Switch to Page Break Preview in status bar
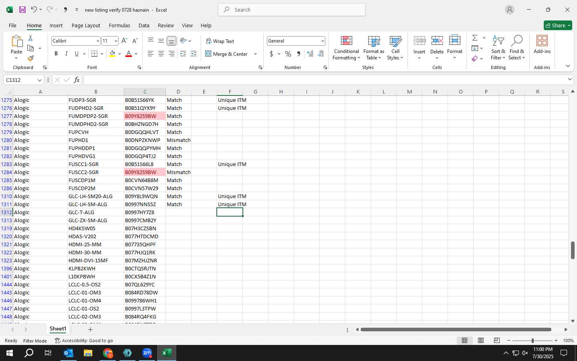577x361 pixels. click(497, 341)
